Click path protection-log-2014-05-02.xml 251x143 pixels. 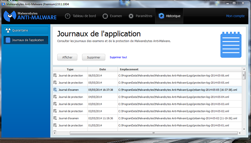tap(174, 111)
